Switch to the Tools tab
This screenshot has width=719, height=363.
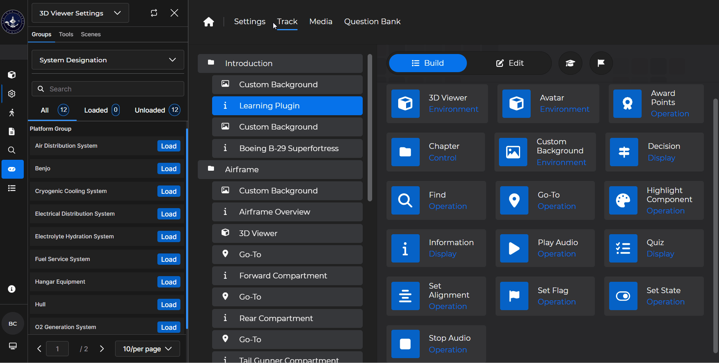pos(66,34)
